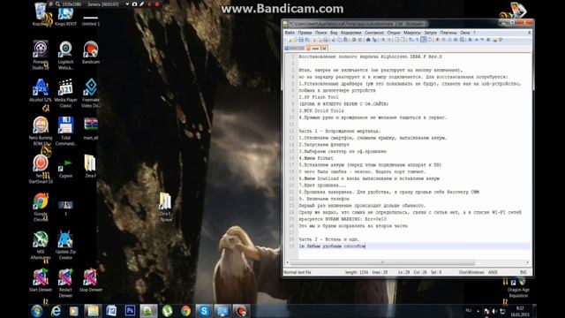Open Bandicam desktop shortcut
Image resolution: width=565 pixels, height=318 pixels.
point(91,53)
